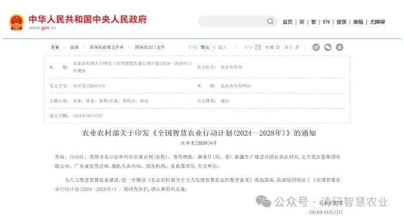Click the 留言 text label
Image resolution: width=404 pixels, height=219 pixels.
[289, 48]
